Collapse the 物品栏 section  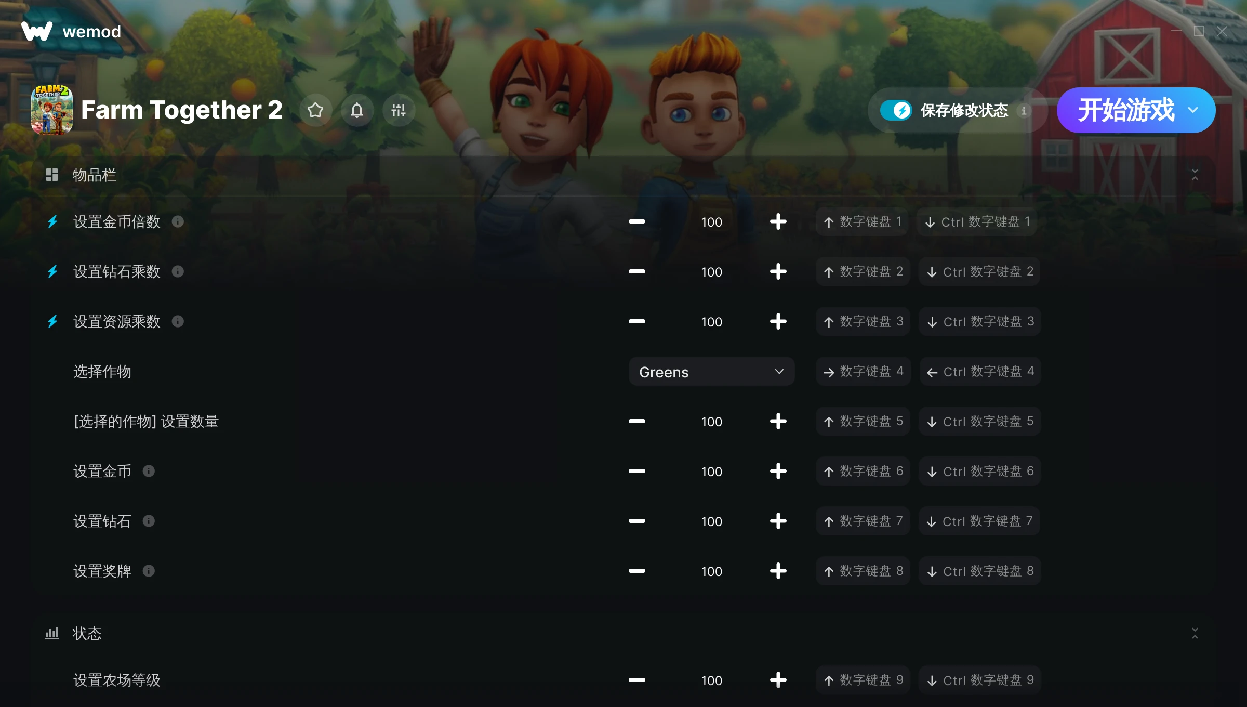click(x=1195, y=175)
